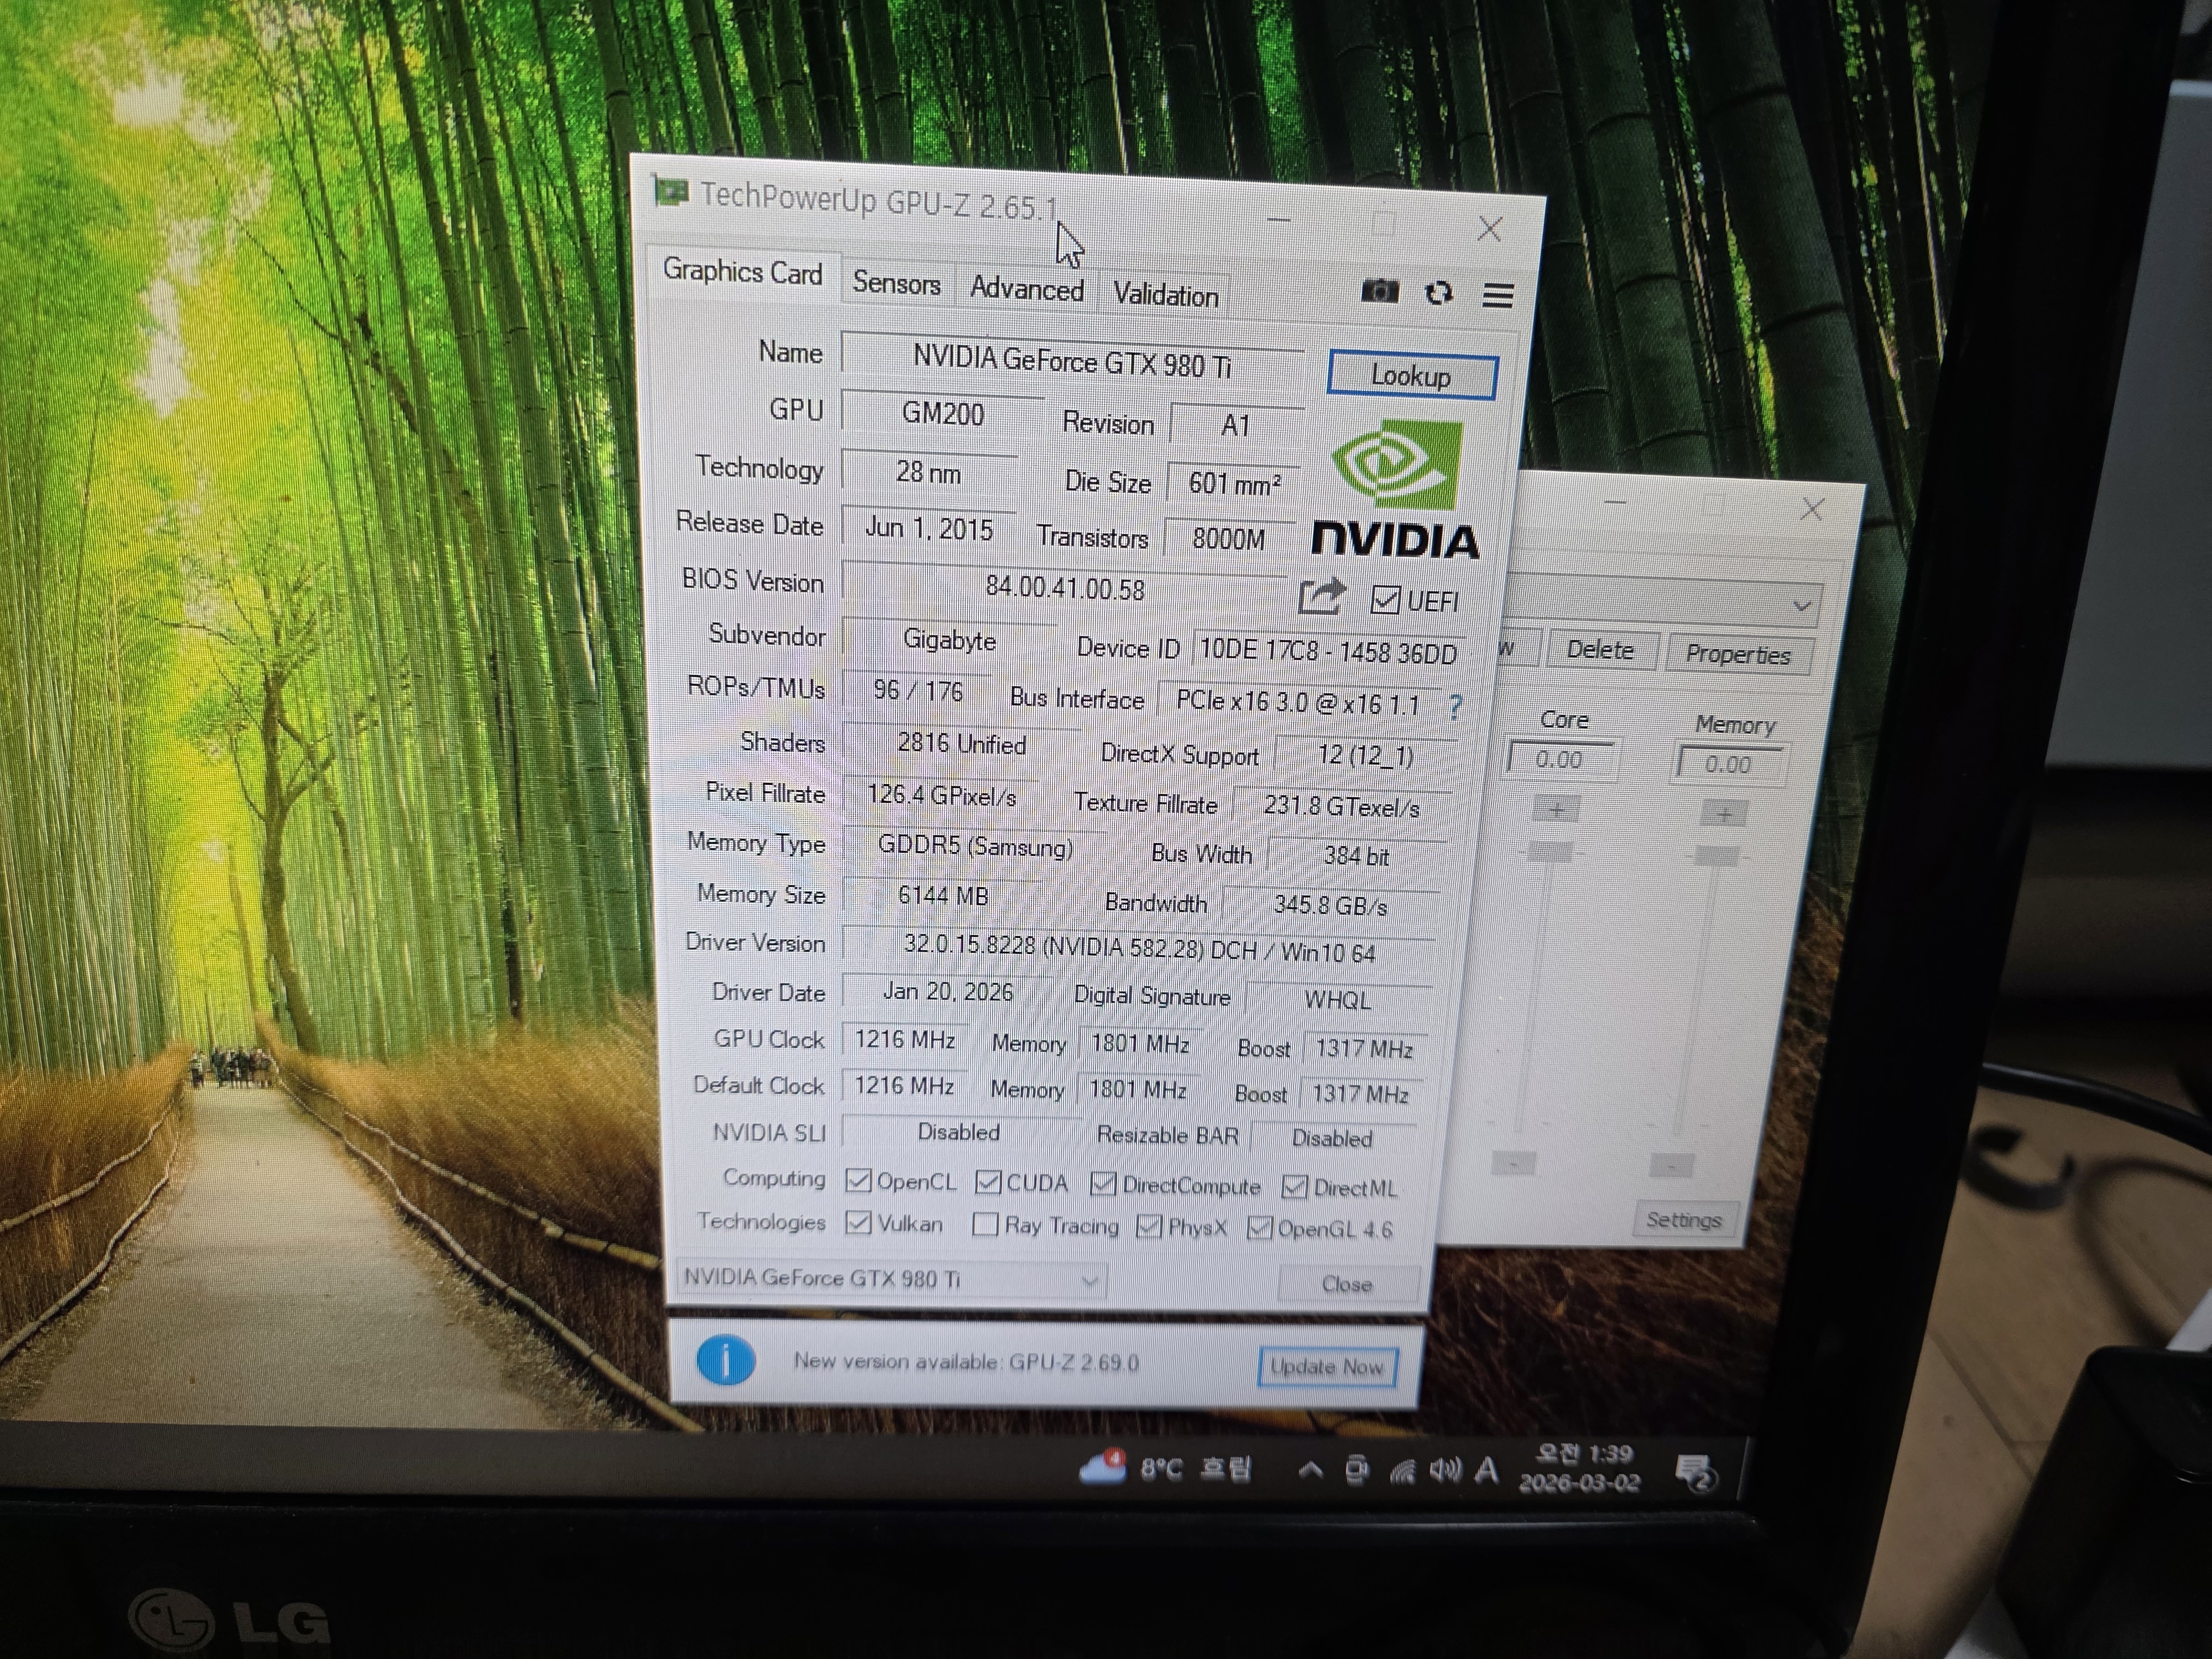Expand the profile dropdown in background window
Viewport: 2212px width, 1659px height.
click(1801, 606)
